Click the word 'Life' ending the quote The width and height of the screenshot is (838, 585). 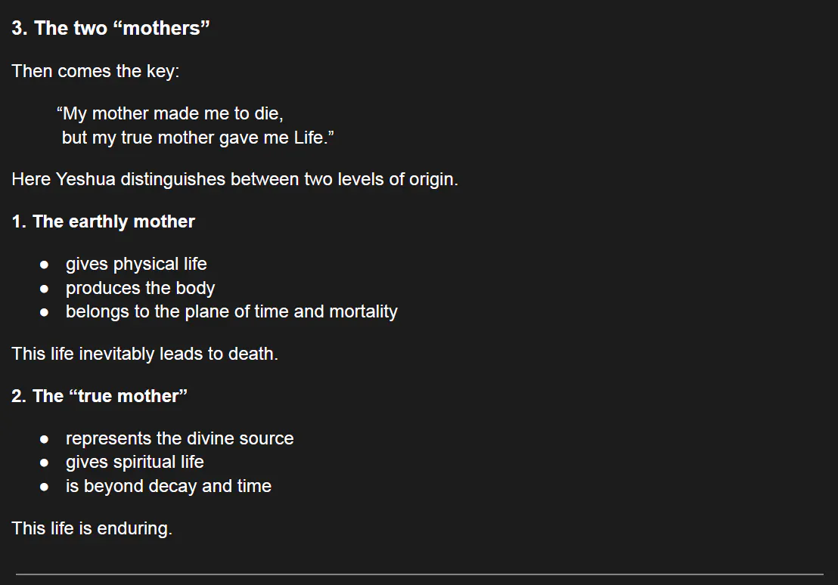pyautogui.click(x=309, y=138)
